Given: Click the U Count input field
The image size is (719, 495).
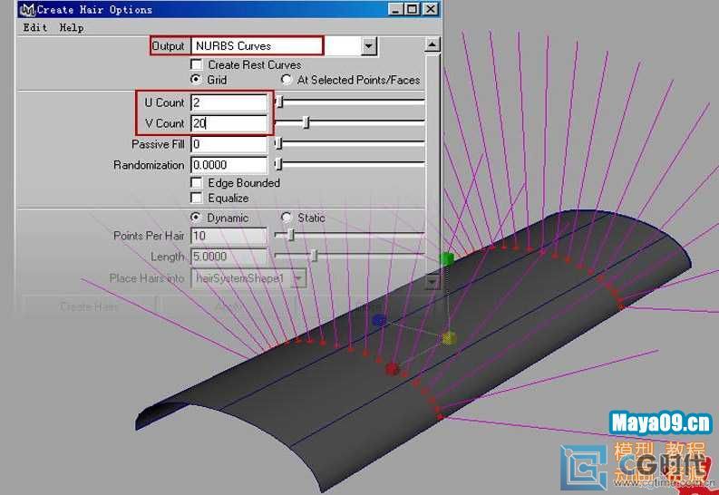Looking at the screenshot, I should 229,102.
